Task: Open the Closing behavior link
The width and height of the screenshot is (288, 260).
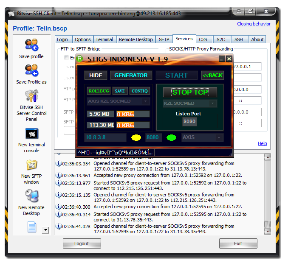Action: (x=254, y=24)
